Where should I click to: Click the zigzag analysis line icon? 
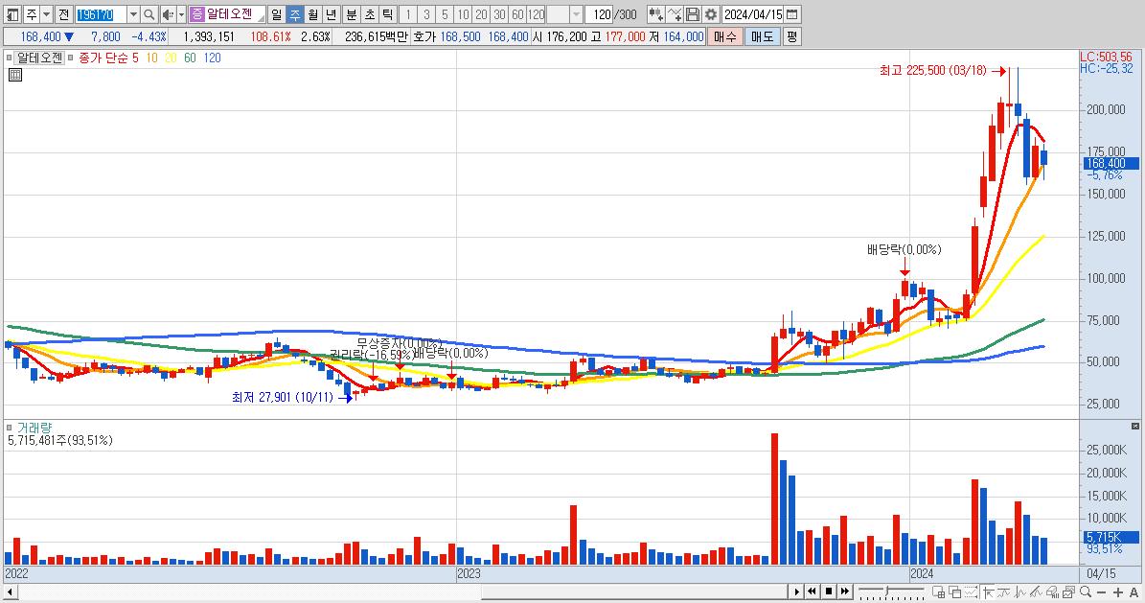(1020, 592)
